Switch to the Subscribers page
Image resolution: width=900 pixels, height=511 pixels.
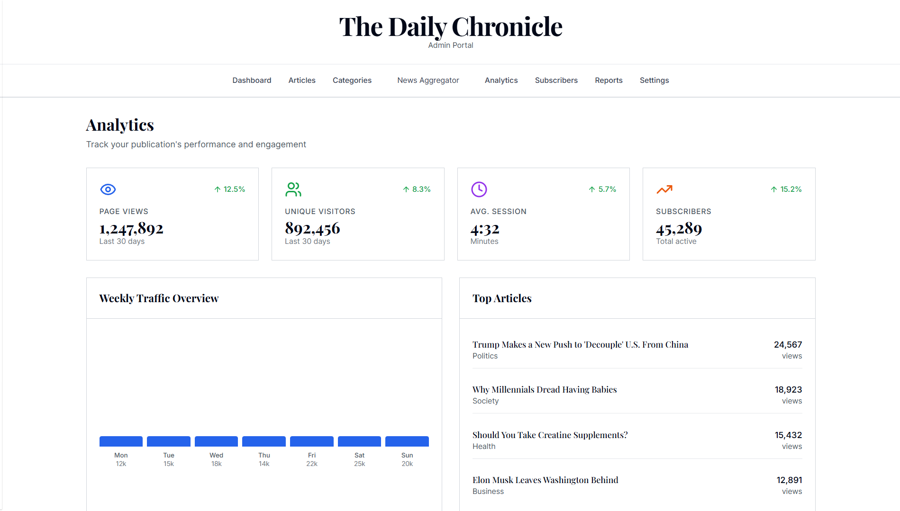point(556,81)
